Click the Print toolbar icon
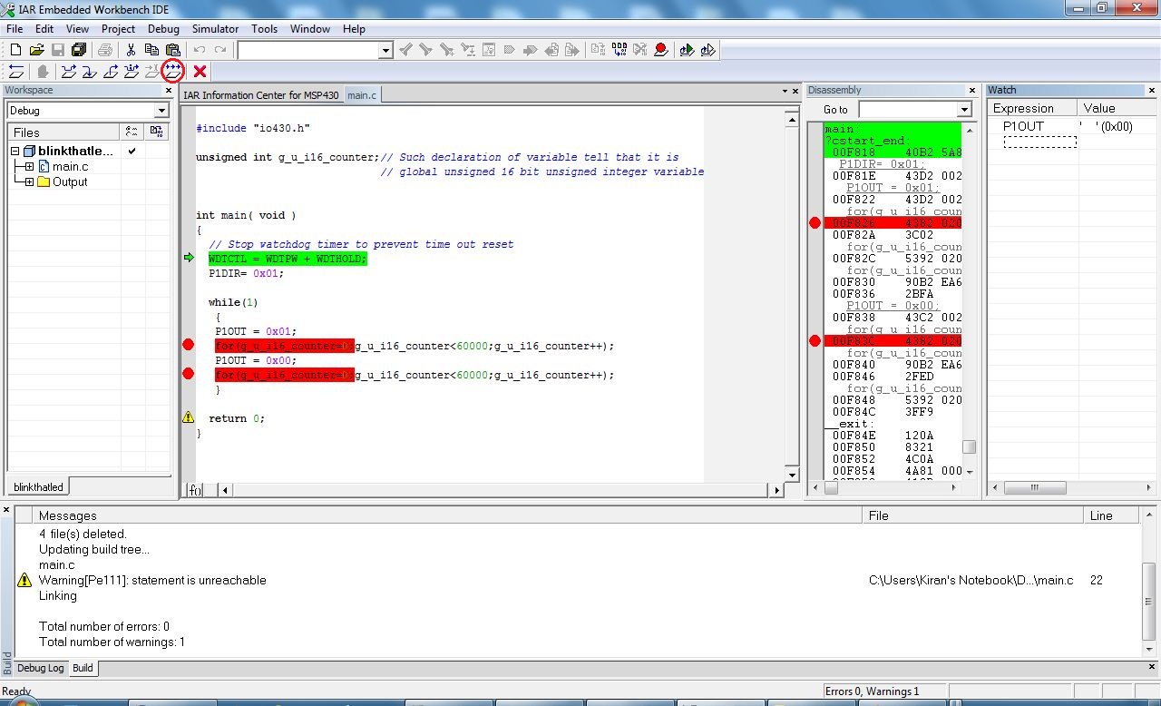This screenshot has height=706, width=1161. tap(105, 50)
